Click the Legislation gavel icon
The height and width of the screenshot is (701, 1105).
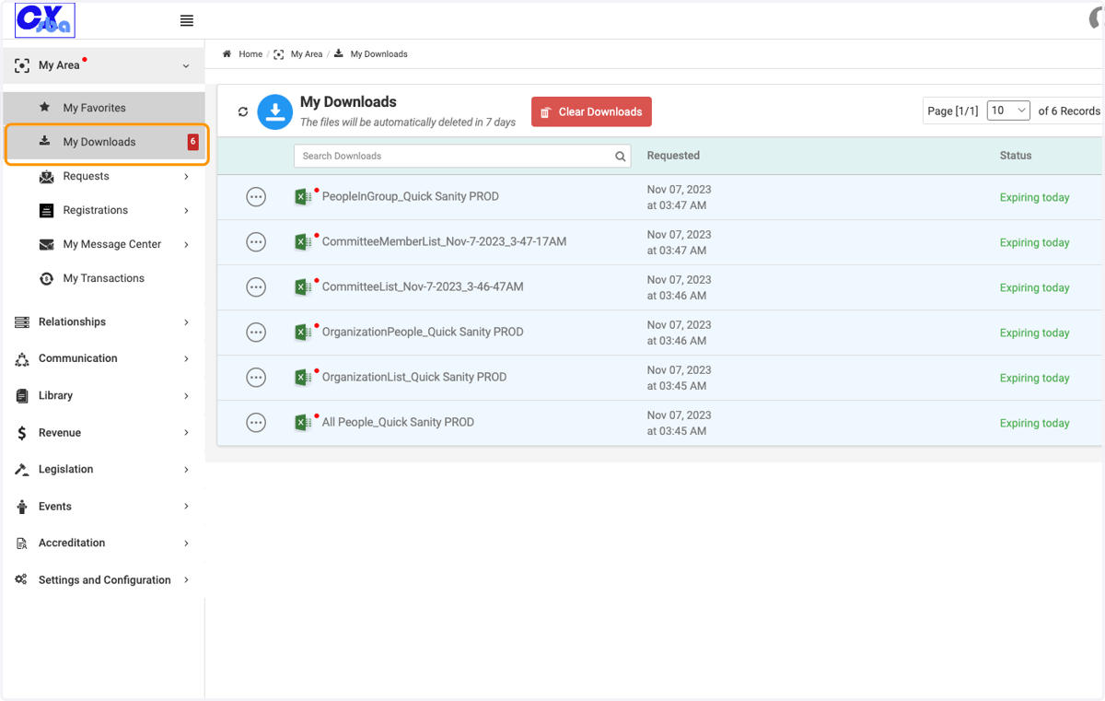(x=22, y=470)
